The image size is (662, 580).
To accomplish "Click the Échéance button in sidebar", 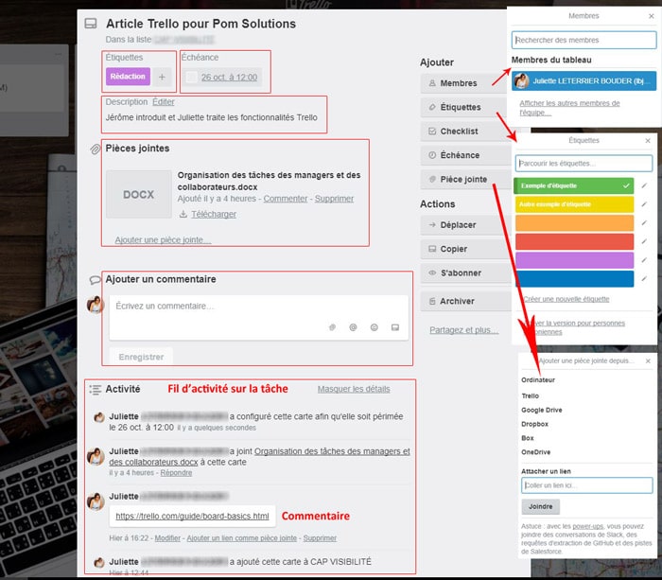I will (x=465, y=155).
